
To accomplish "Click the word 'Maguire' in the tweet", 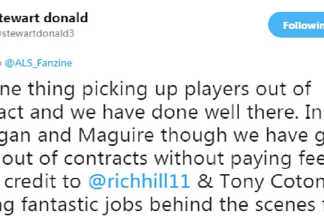I will pos(116,135).
